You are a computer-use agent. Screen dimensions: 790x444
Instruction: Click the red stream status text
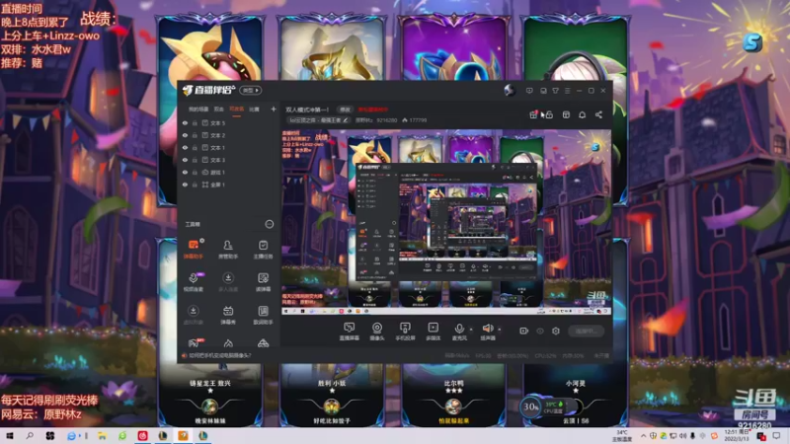click(x=373, y=110)
